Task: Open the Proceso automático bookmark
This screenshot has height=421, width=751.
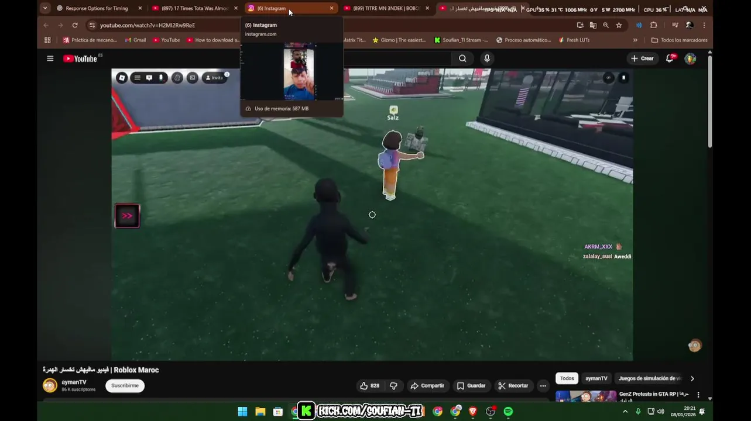Action: click(x=523, y=40)
